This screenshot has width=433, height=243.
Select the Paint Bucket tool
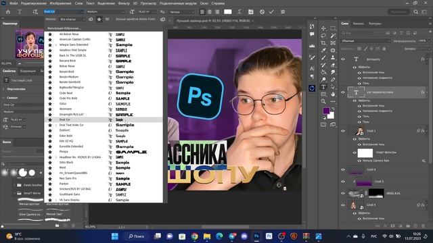(x=323, y=72)
